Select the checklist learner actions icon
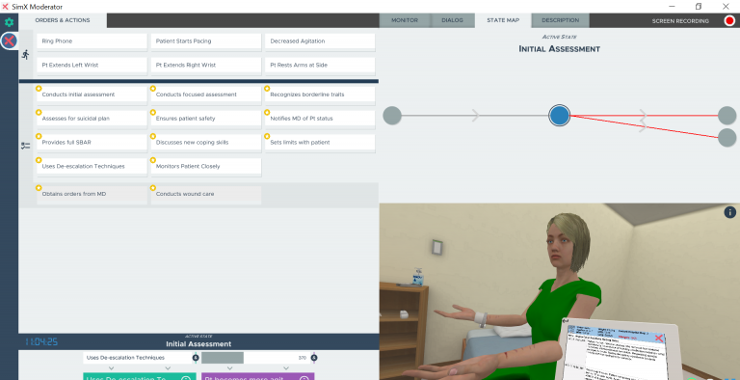The image size is (740, 380). [x=25, y=146]
